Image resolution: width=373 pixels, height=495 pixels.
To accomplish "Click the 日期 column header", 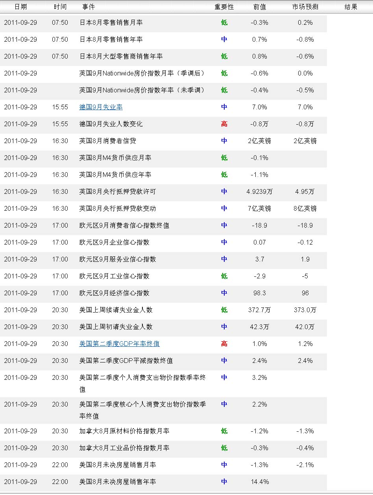I will pos(21,7).
